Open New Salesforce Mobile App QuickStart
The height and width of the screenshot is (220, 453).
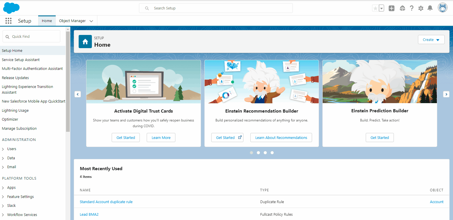tap(34, 101)
